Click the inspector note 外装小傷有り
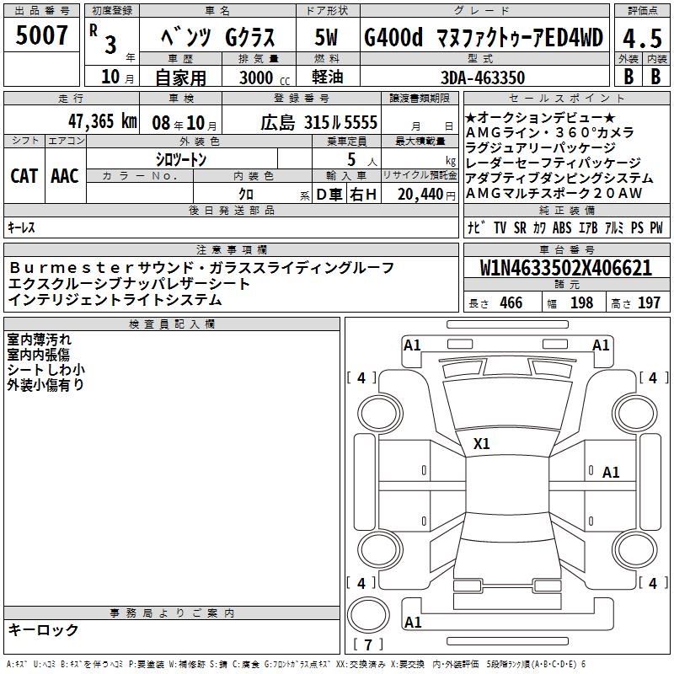This screenshot has height=674, width=674. pos(45,385)
